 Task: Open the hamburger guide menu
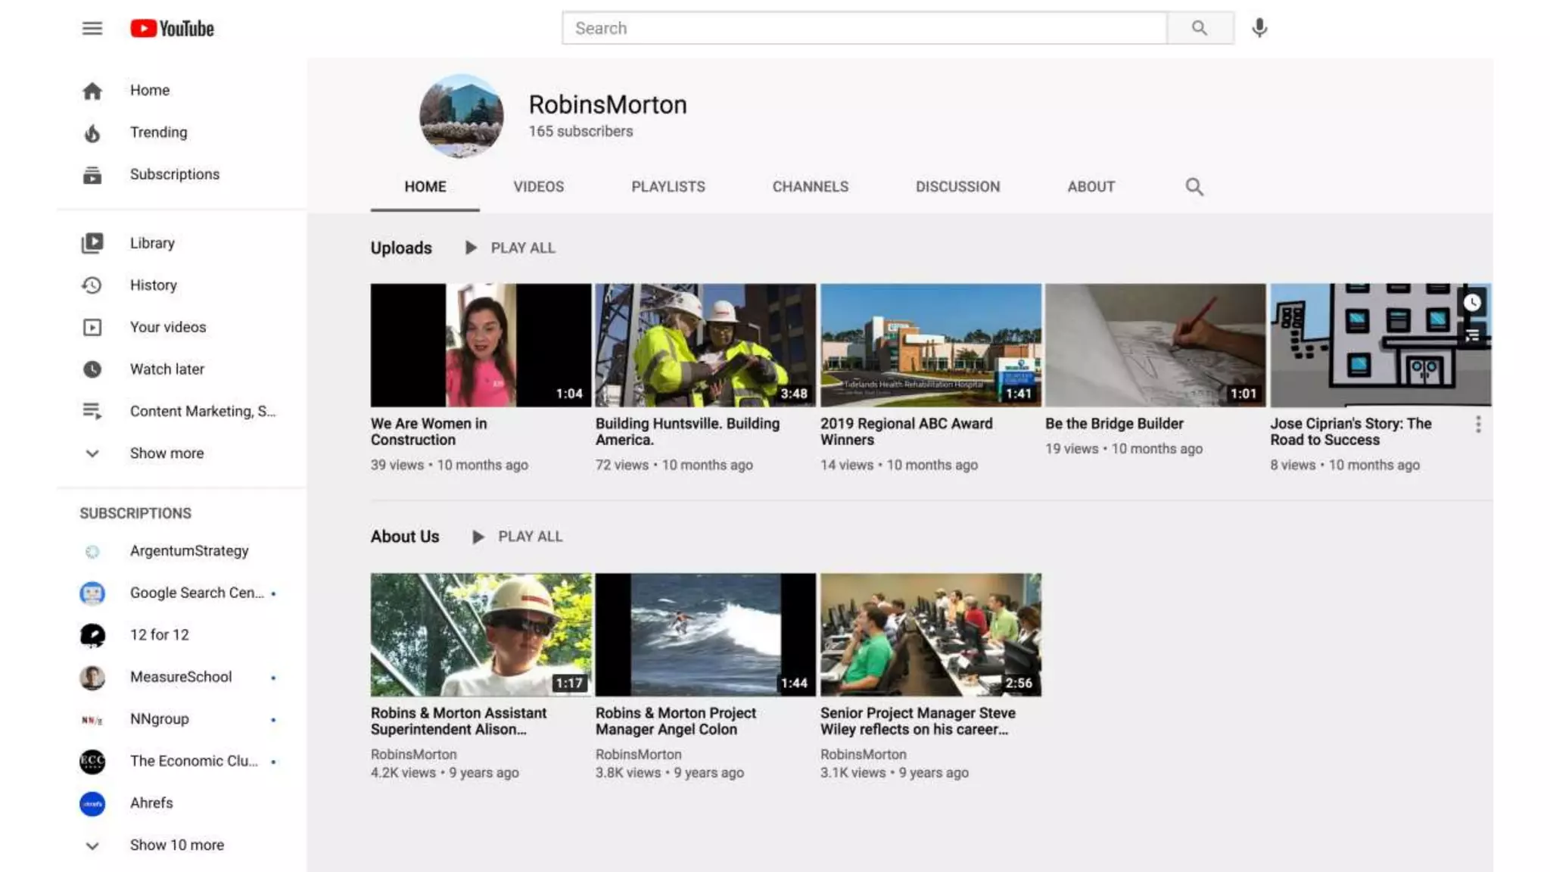92,29
